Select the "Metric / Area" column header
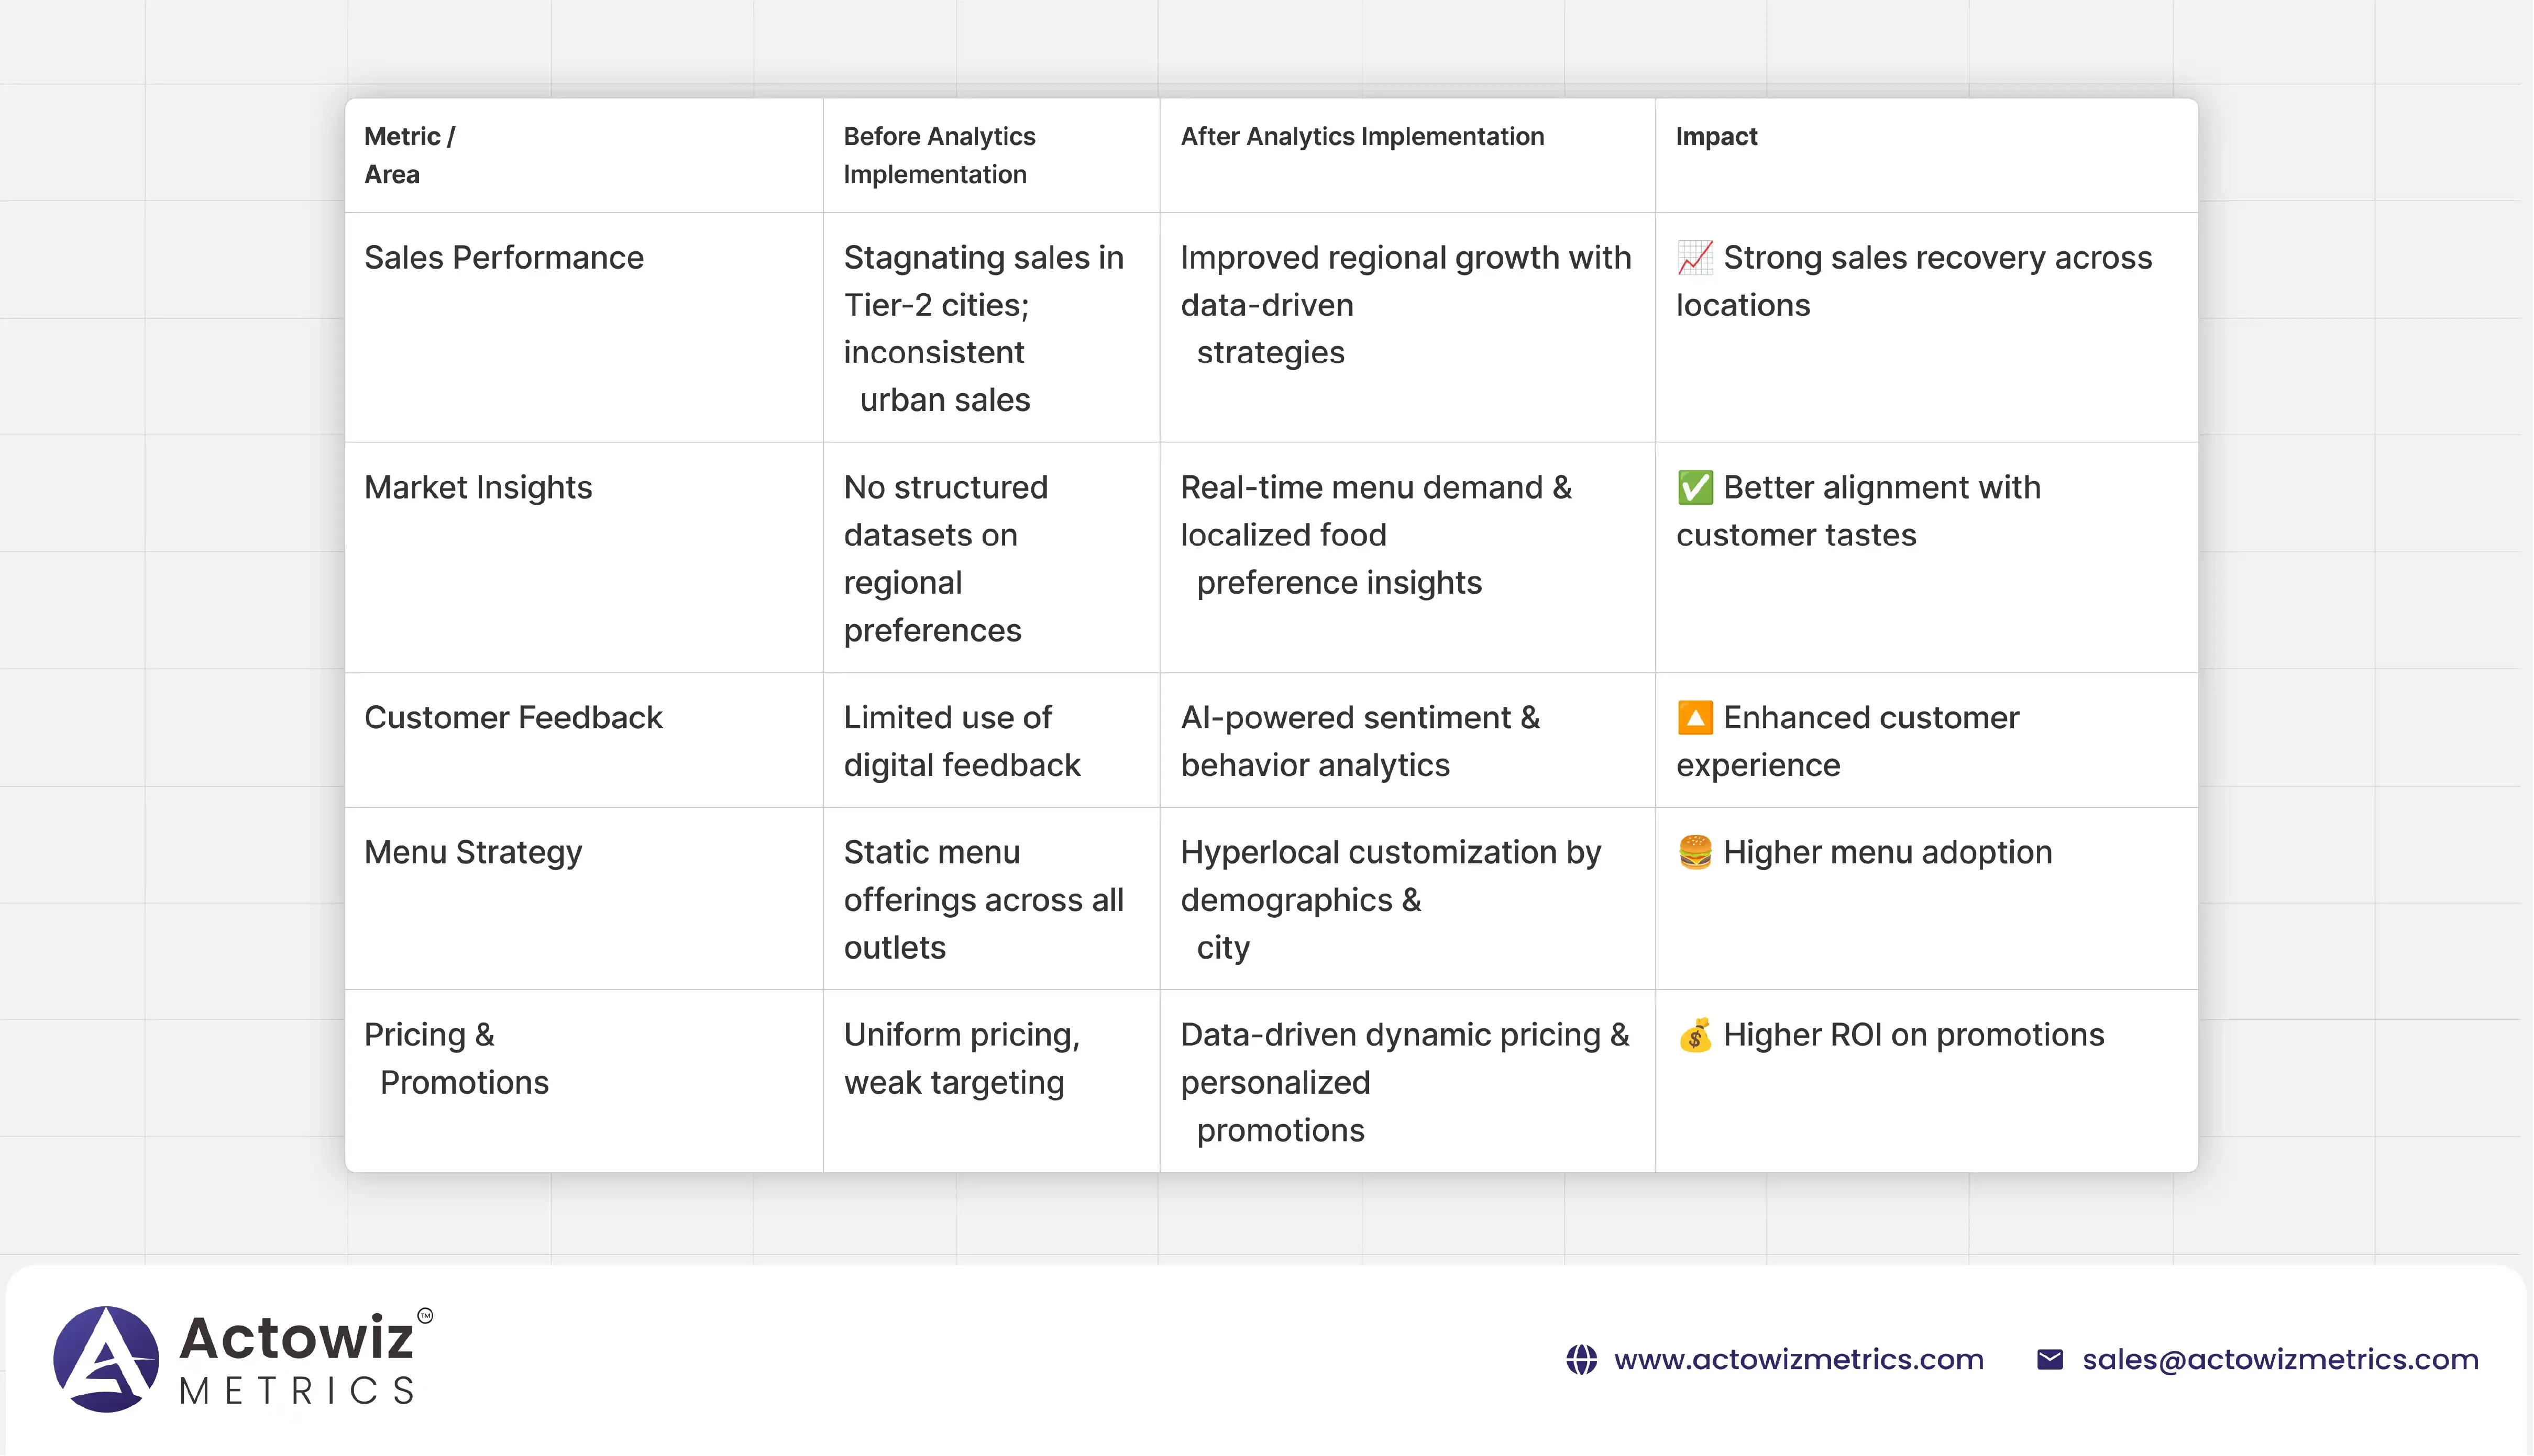Viewport: 2534px width, 1456px height. 409,155
